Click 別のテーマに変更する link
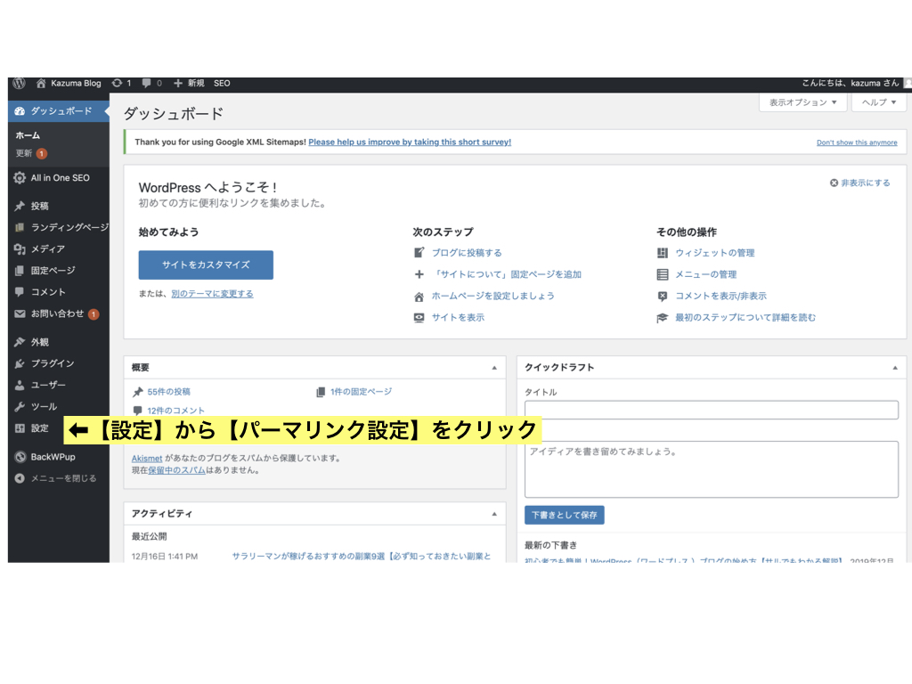Image resolution: width=912 pixels, height=684 pixels. click(212, 294)
